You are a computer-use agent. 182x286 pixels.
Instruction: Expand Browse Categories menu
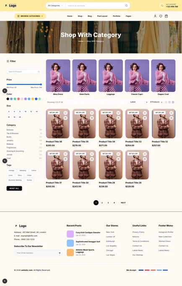point(30,16)
